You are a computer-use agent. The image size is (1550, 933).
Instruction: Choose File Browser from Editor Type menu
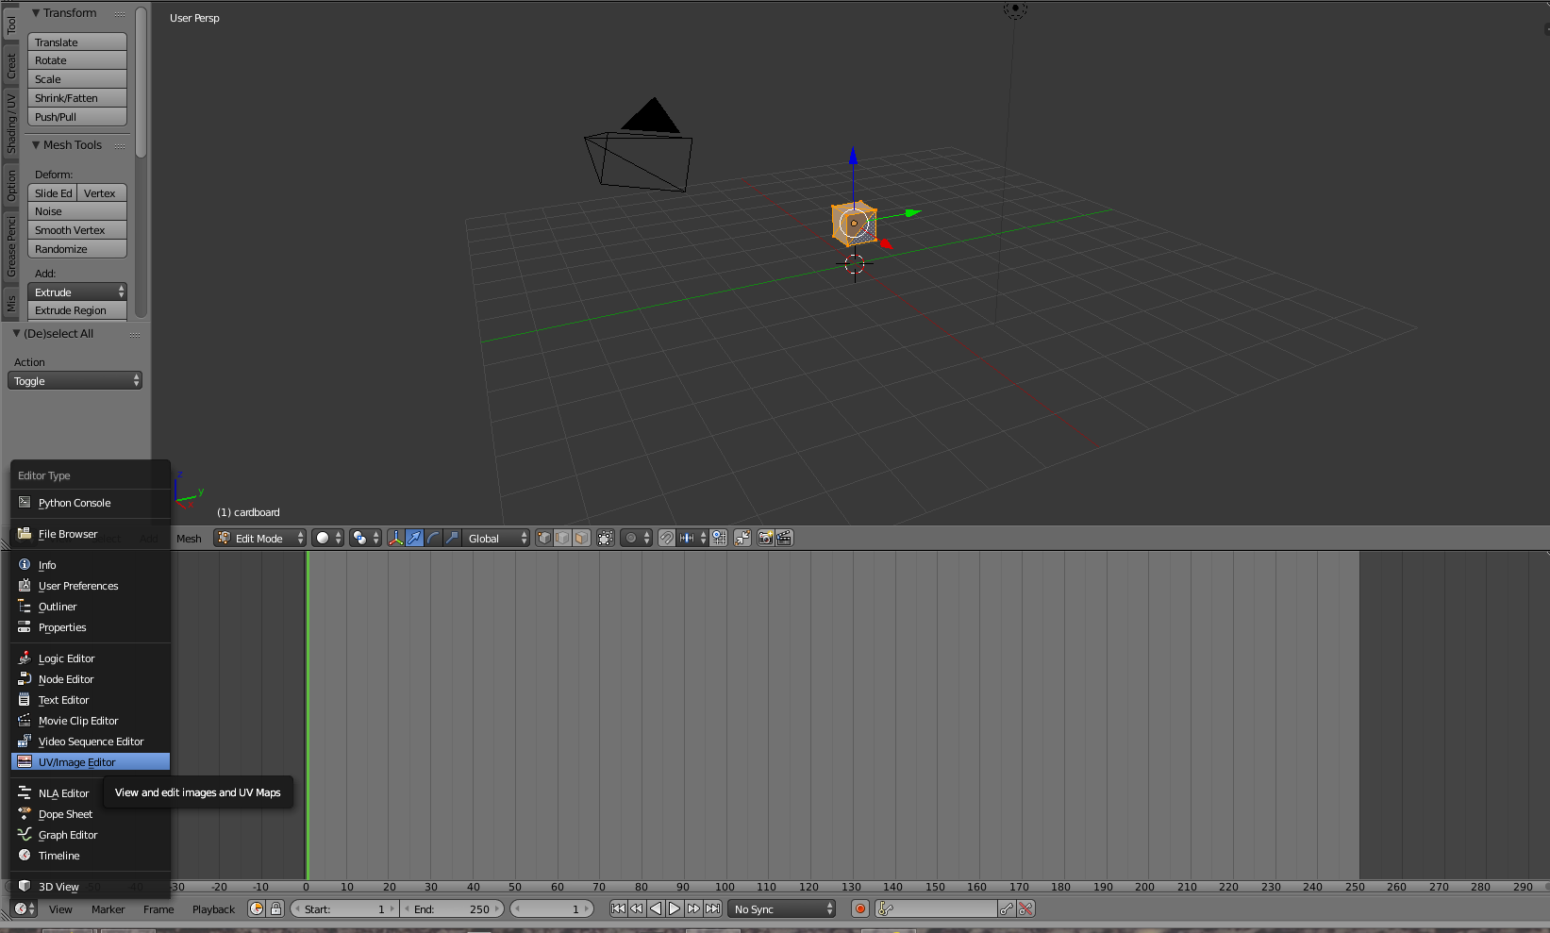(91, 534)
